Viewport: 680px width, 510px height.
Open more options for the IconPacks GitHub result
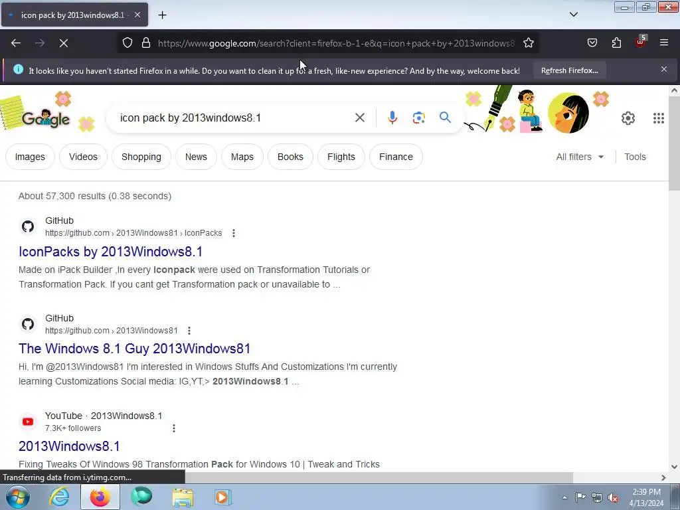(233, 233)
